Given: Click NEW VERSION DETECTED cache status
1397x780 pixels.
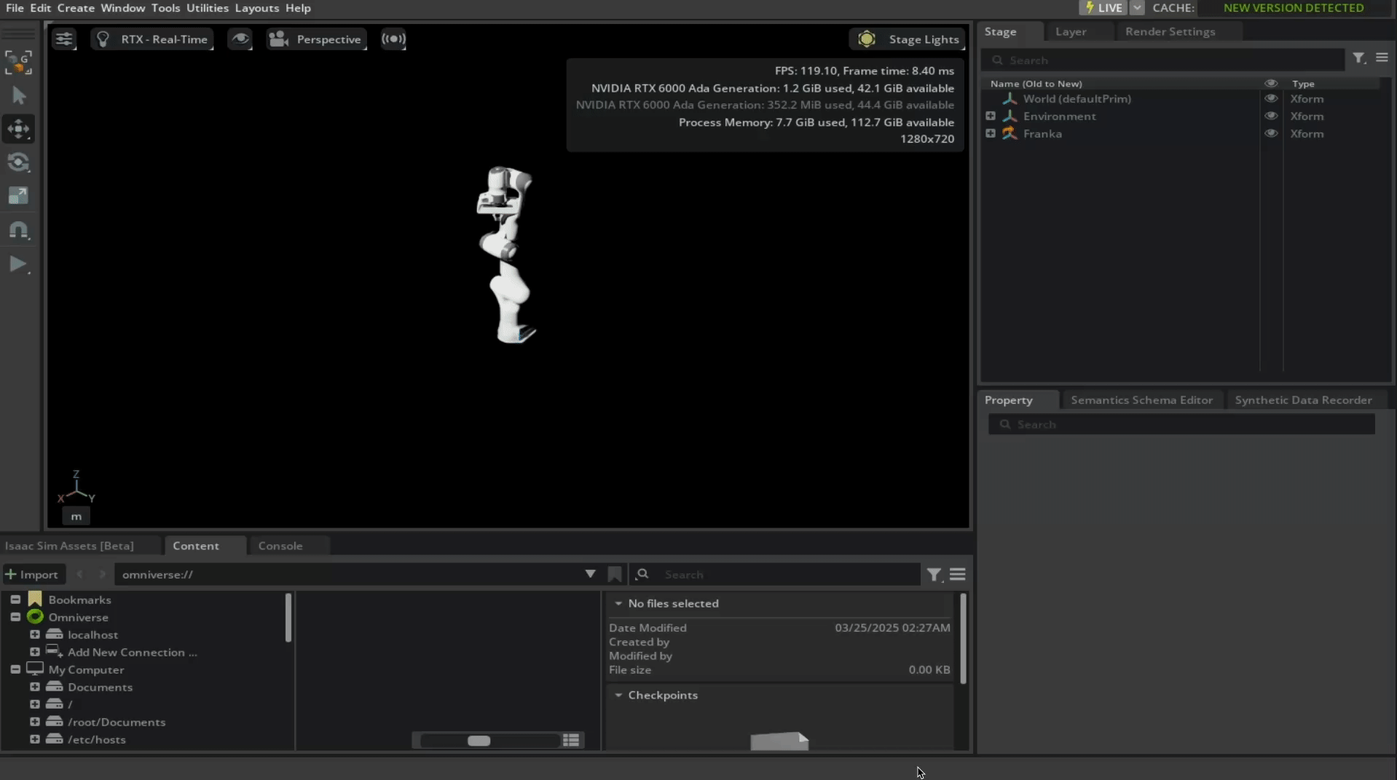Looking at the screenshot, I should tap(1294, 8).
